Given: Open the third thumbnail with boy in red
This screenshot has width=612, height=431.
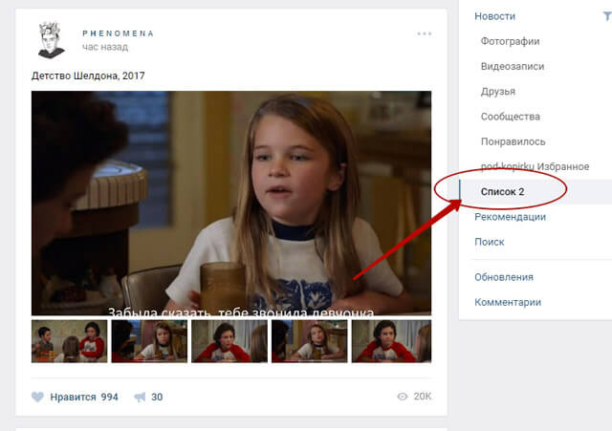Looking at the screenshot, I should pyautogui.click(x=229, y=341).
